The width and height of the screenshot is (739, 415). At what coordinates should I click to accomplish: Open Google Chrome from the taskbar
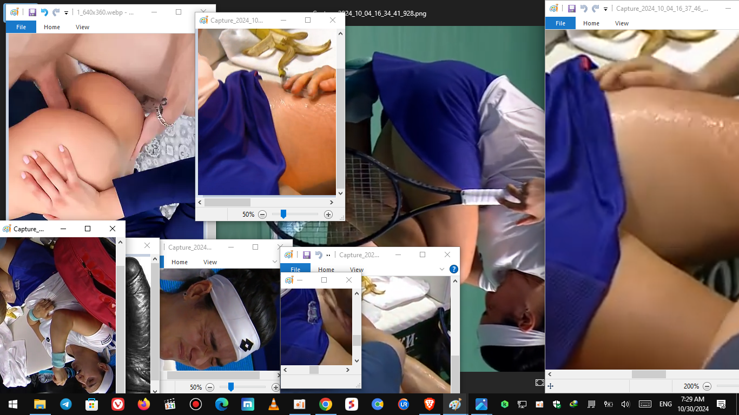click(325, 404)
